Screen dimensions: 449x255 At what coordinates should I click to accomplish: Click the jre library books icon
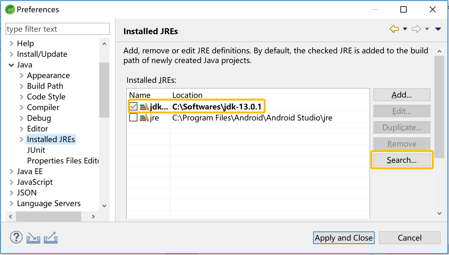tap(144, 118)
